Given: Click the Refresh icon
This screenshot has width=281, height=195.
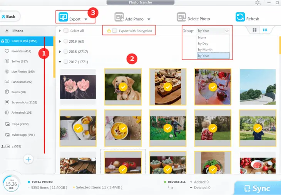Looking at the screenshot, I should [240, 17].
